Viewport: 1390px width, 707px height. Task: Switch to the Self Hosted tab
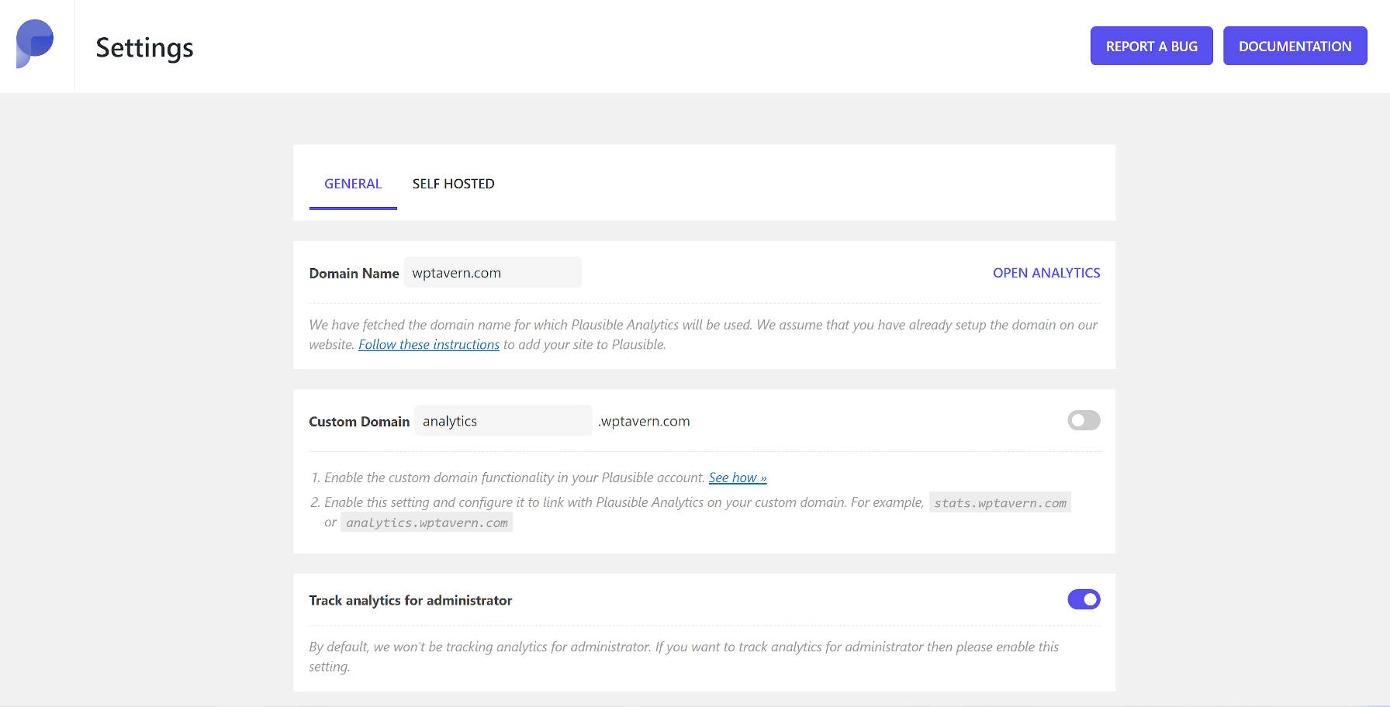tap(453, 184)
